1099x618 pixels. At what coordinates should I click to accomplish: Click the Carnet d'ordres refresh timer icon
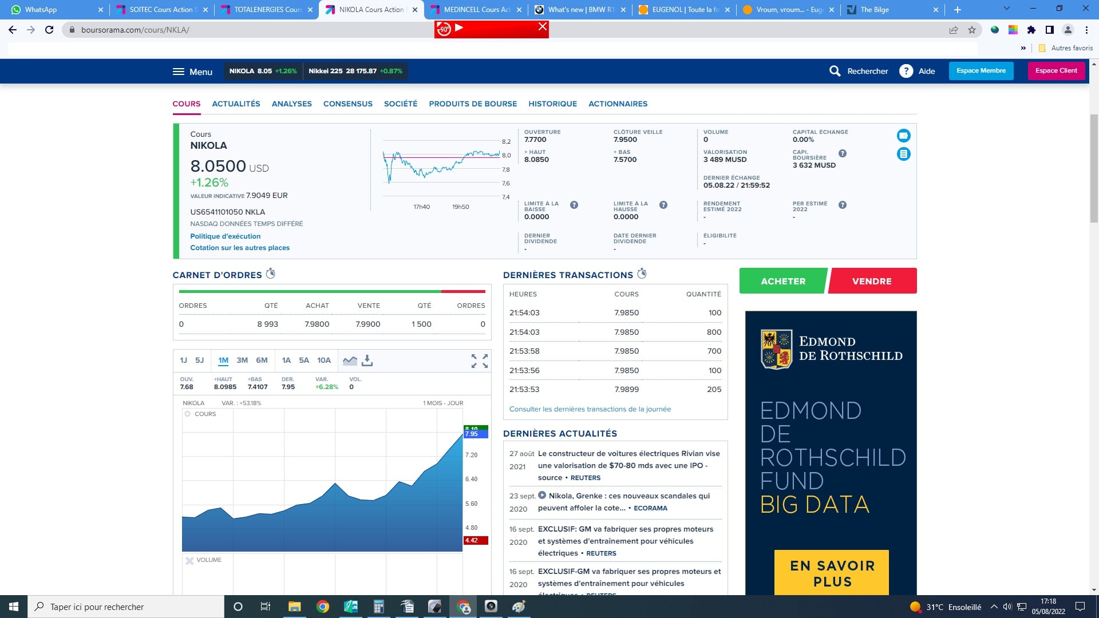271,274
